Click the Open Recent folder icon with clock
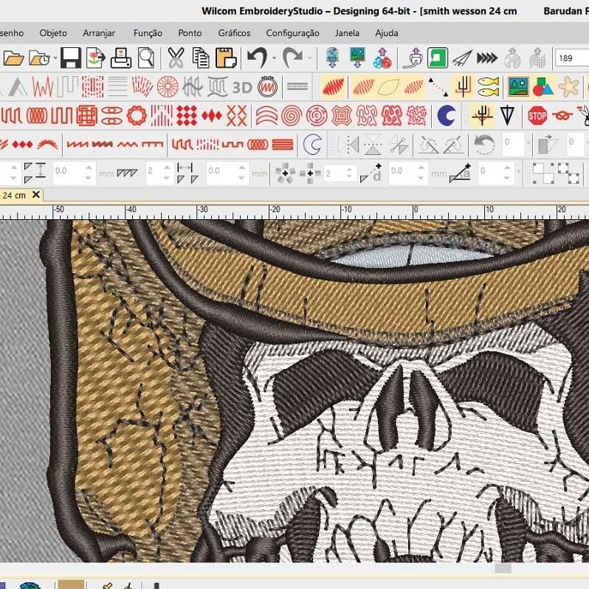589x589 pixels. point(40,58)
